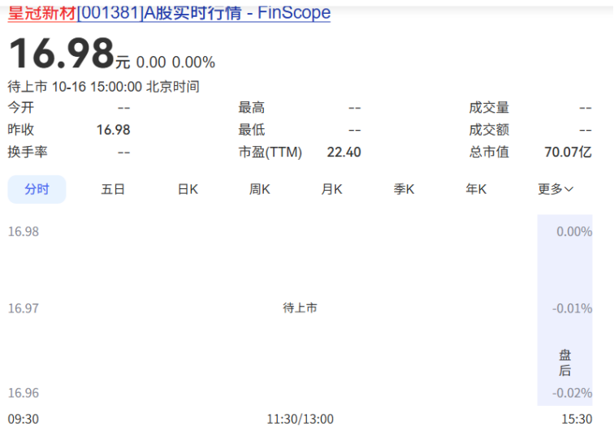Screen dimensions: 614x435
Task: Select the 分时 chart tab
Action: 37,189
